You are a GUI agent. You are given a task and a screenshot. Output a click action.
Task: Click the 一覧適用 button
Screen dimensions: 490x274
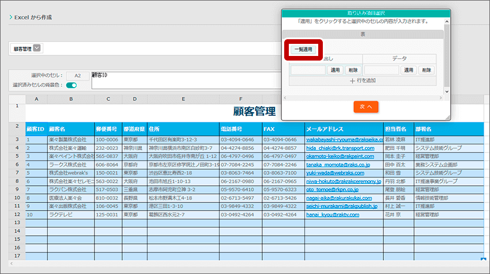303,50
